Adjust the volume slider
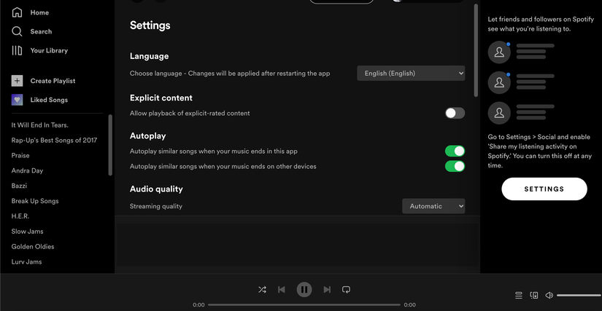Viewport: 602px width, 311px height. pyautogui.click(x=579, y=295)
